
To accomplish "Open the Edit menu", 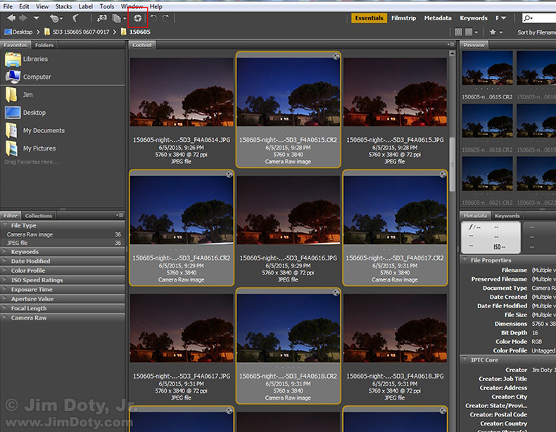I will 24,6.
